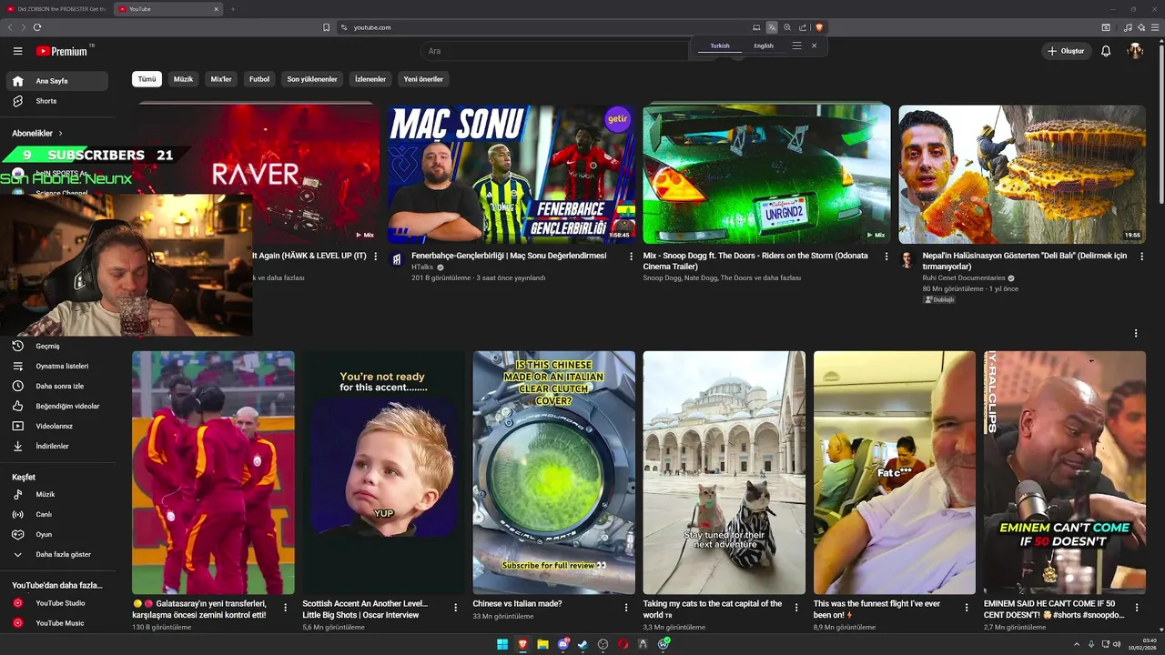The image size is (1165, 655).
Task: Open Canlı live section
Action: (x=56, y=514)
